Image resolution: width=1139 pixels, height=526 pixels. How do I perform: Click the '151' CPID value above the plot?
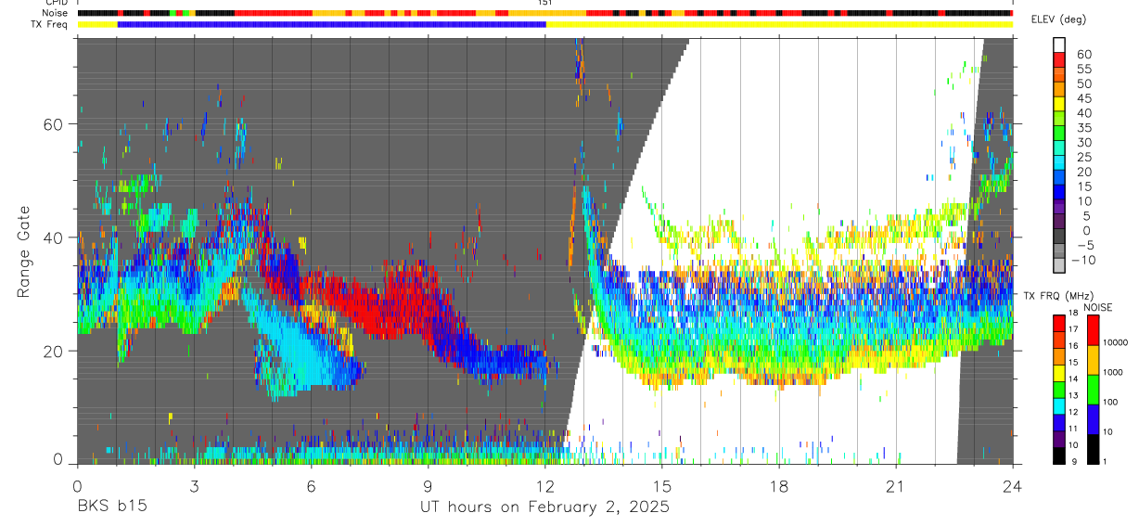tap(545, 4)
